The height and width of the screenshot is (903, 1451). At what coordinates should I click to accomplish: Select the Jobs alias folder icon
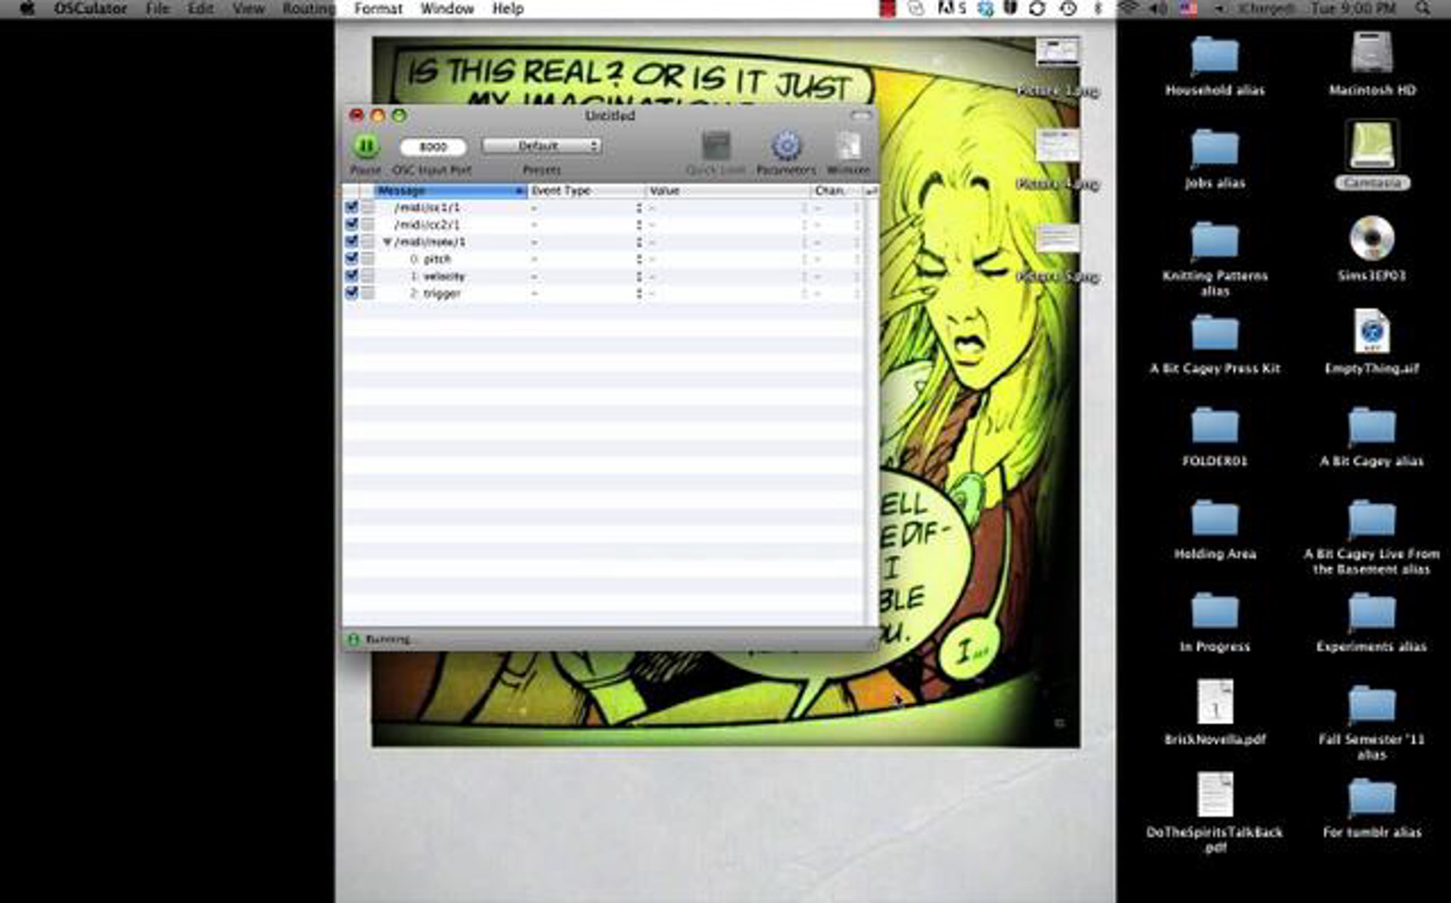pos(1215,148)
